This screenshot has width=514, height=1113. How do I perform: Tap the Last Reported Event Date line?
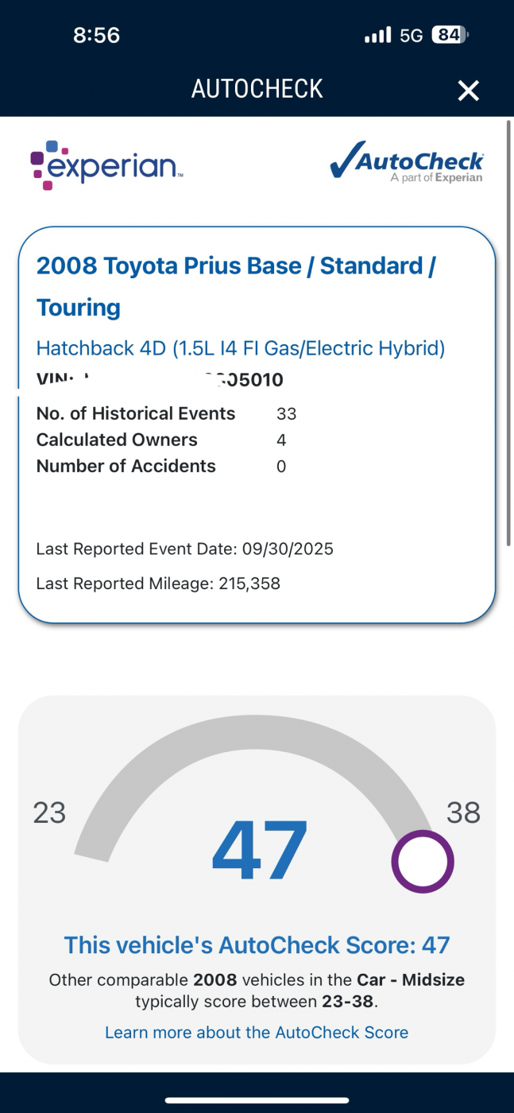coord(184,549)
